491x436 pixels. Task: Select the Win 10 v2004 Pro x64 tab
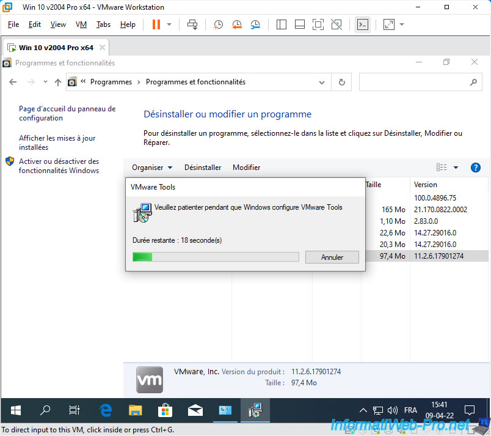pos(56,48)
